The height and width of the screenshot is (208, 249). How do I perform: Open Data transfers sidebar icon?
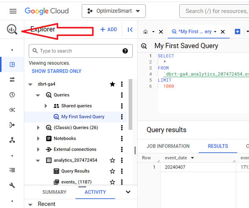[12, 79]
